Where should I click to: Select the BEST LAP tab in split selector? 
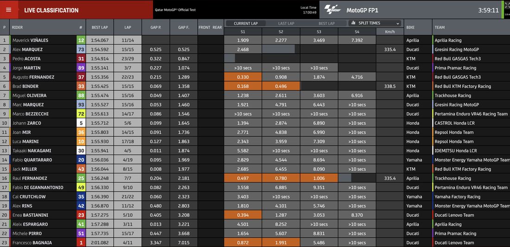coord(326,23)
